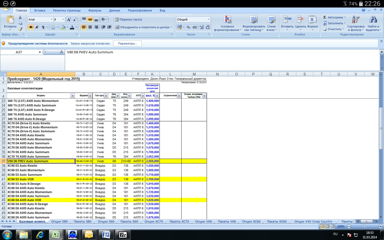Apply thousands separator 000 format
Viewport: 384px width, 240px height.
tap(194, 27)
